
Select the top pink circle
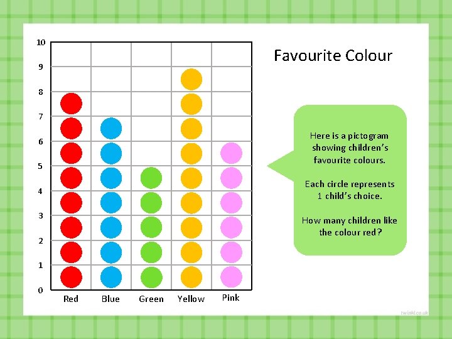pyautogui.click(x=231, y=153)
